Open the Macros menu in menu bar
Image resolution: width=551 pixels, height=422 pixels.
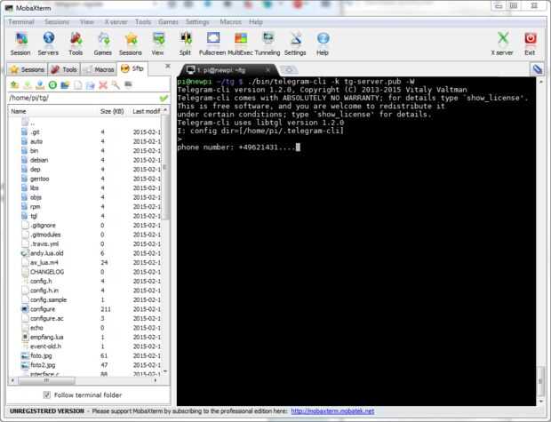(x=230, y=22)
